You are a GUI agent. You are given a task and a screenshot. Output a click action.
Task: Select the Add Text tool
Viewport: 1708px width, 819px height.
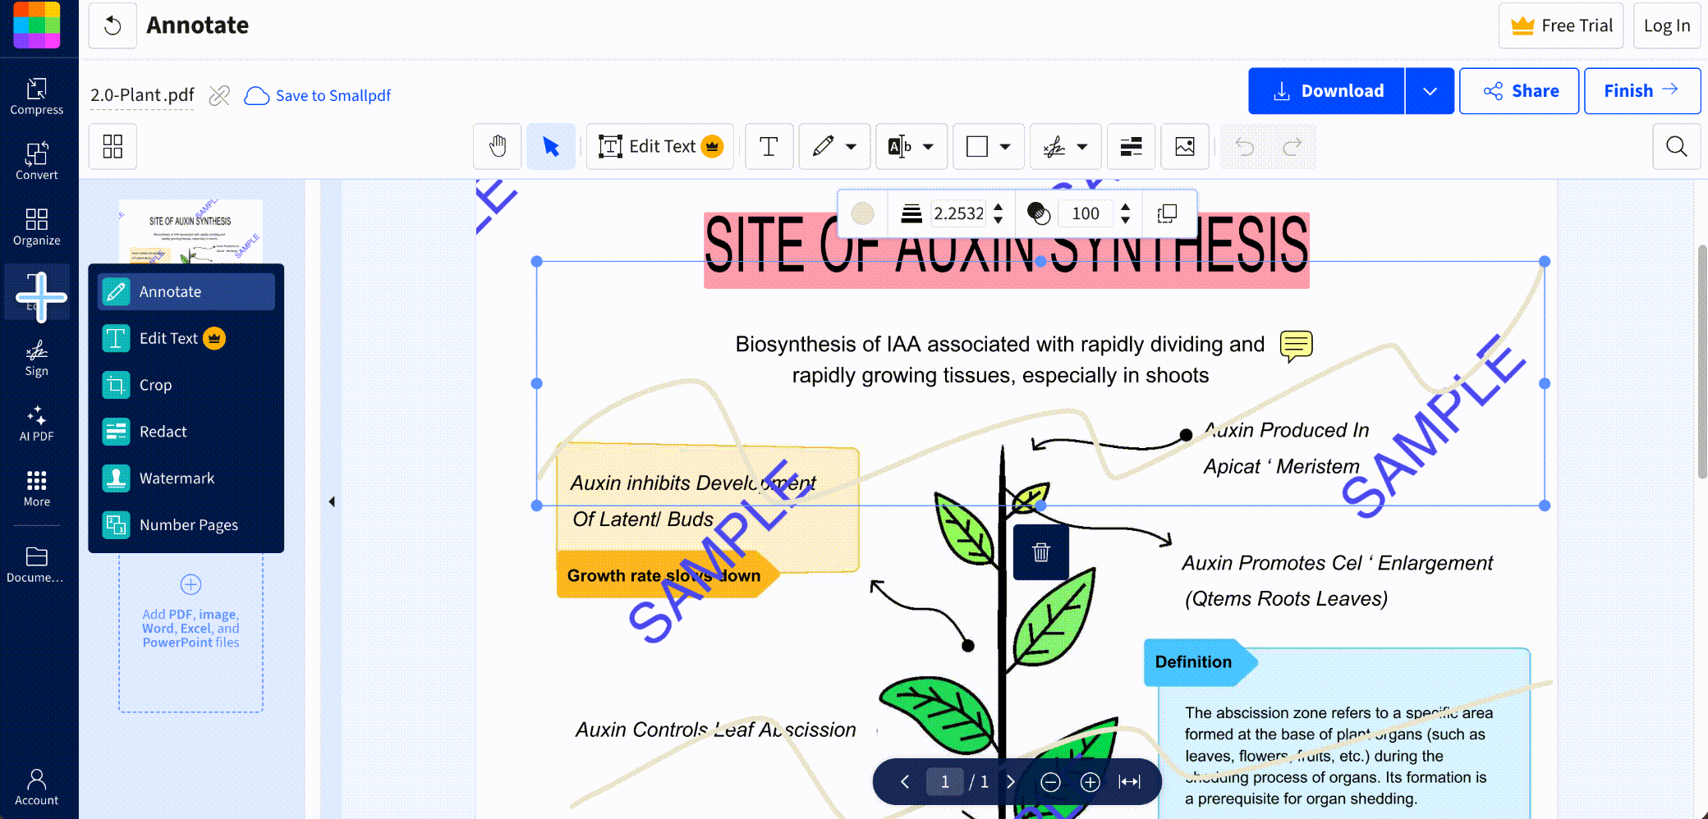pos(769,146)
